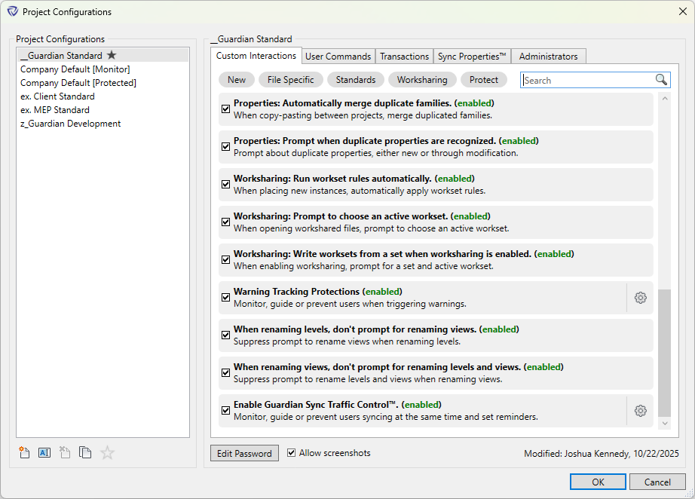Toggle Write worksets from a set checkbox

coord(225,259)
